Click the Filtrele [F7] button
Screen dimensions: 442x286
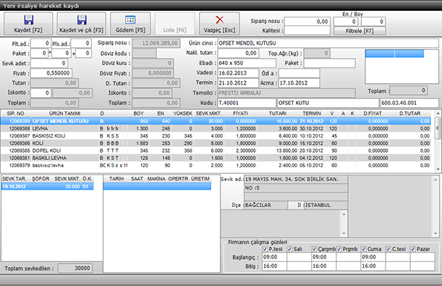tap(360, 31)
